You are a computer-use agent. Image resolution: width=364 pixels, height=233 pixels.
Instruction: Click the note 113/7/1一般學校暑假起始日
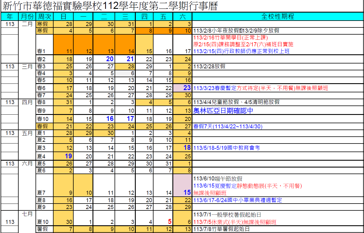[x=227, y=215]
